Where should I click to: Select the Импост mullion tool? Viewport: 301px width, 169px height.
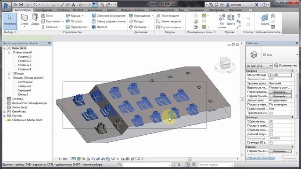99,27
